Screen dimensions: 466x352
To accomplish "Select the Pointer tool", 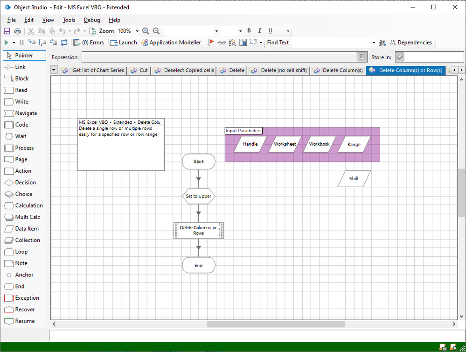I will pyautogui.click(x=24, y=56).
